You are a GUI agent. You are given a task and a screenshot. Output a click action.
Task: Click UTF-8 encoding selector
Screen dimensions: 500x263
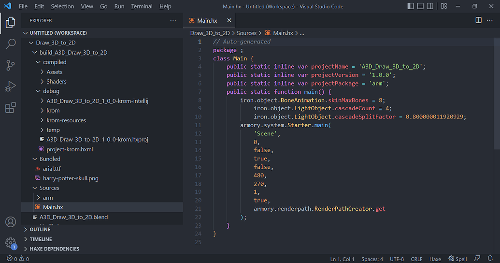click(397, 259)
